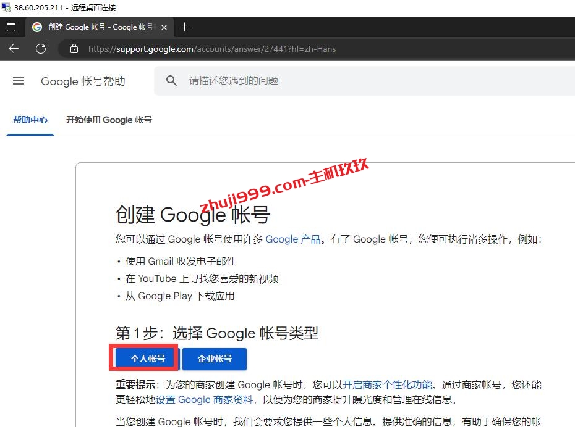Click the 企业帐号 button
Viewport: 575px width, 427px height.
point(215,359)
